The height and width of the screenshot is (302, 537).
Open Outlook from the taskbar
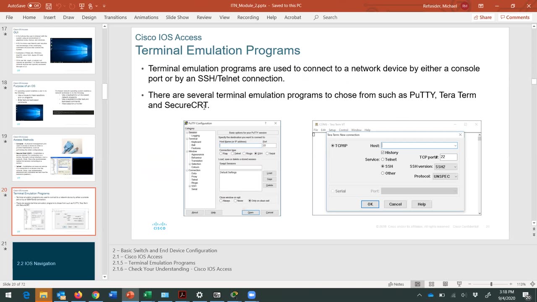[x=61, y=295]
